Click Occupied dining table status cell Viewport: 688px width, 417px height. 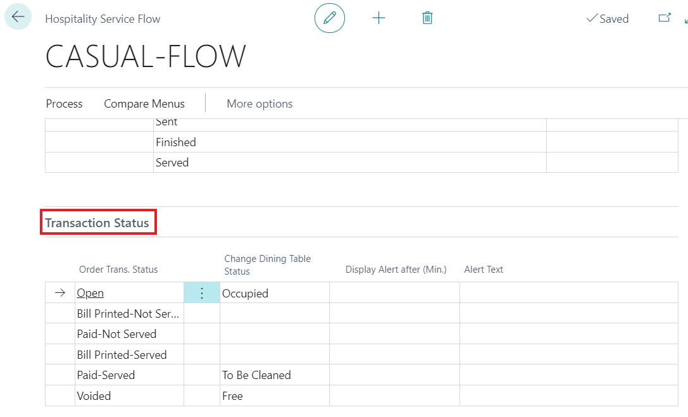tap(274, 293)
